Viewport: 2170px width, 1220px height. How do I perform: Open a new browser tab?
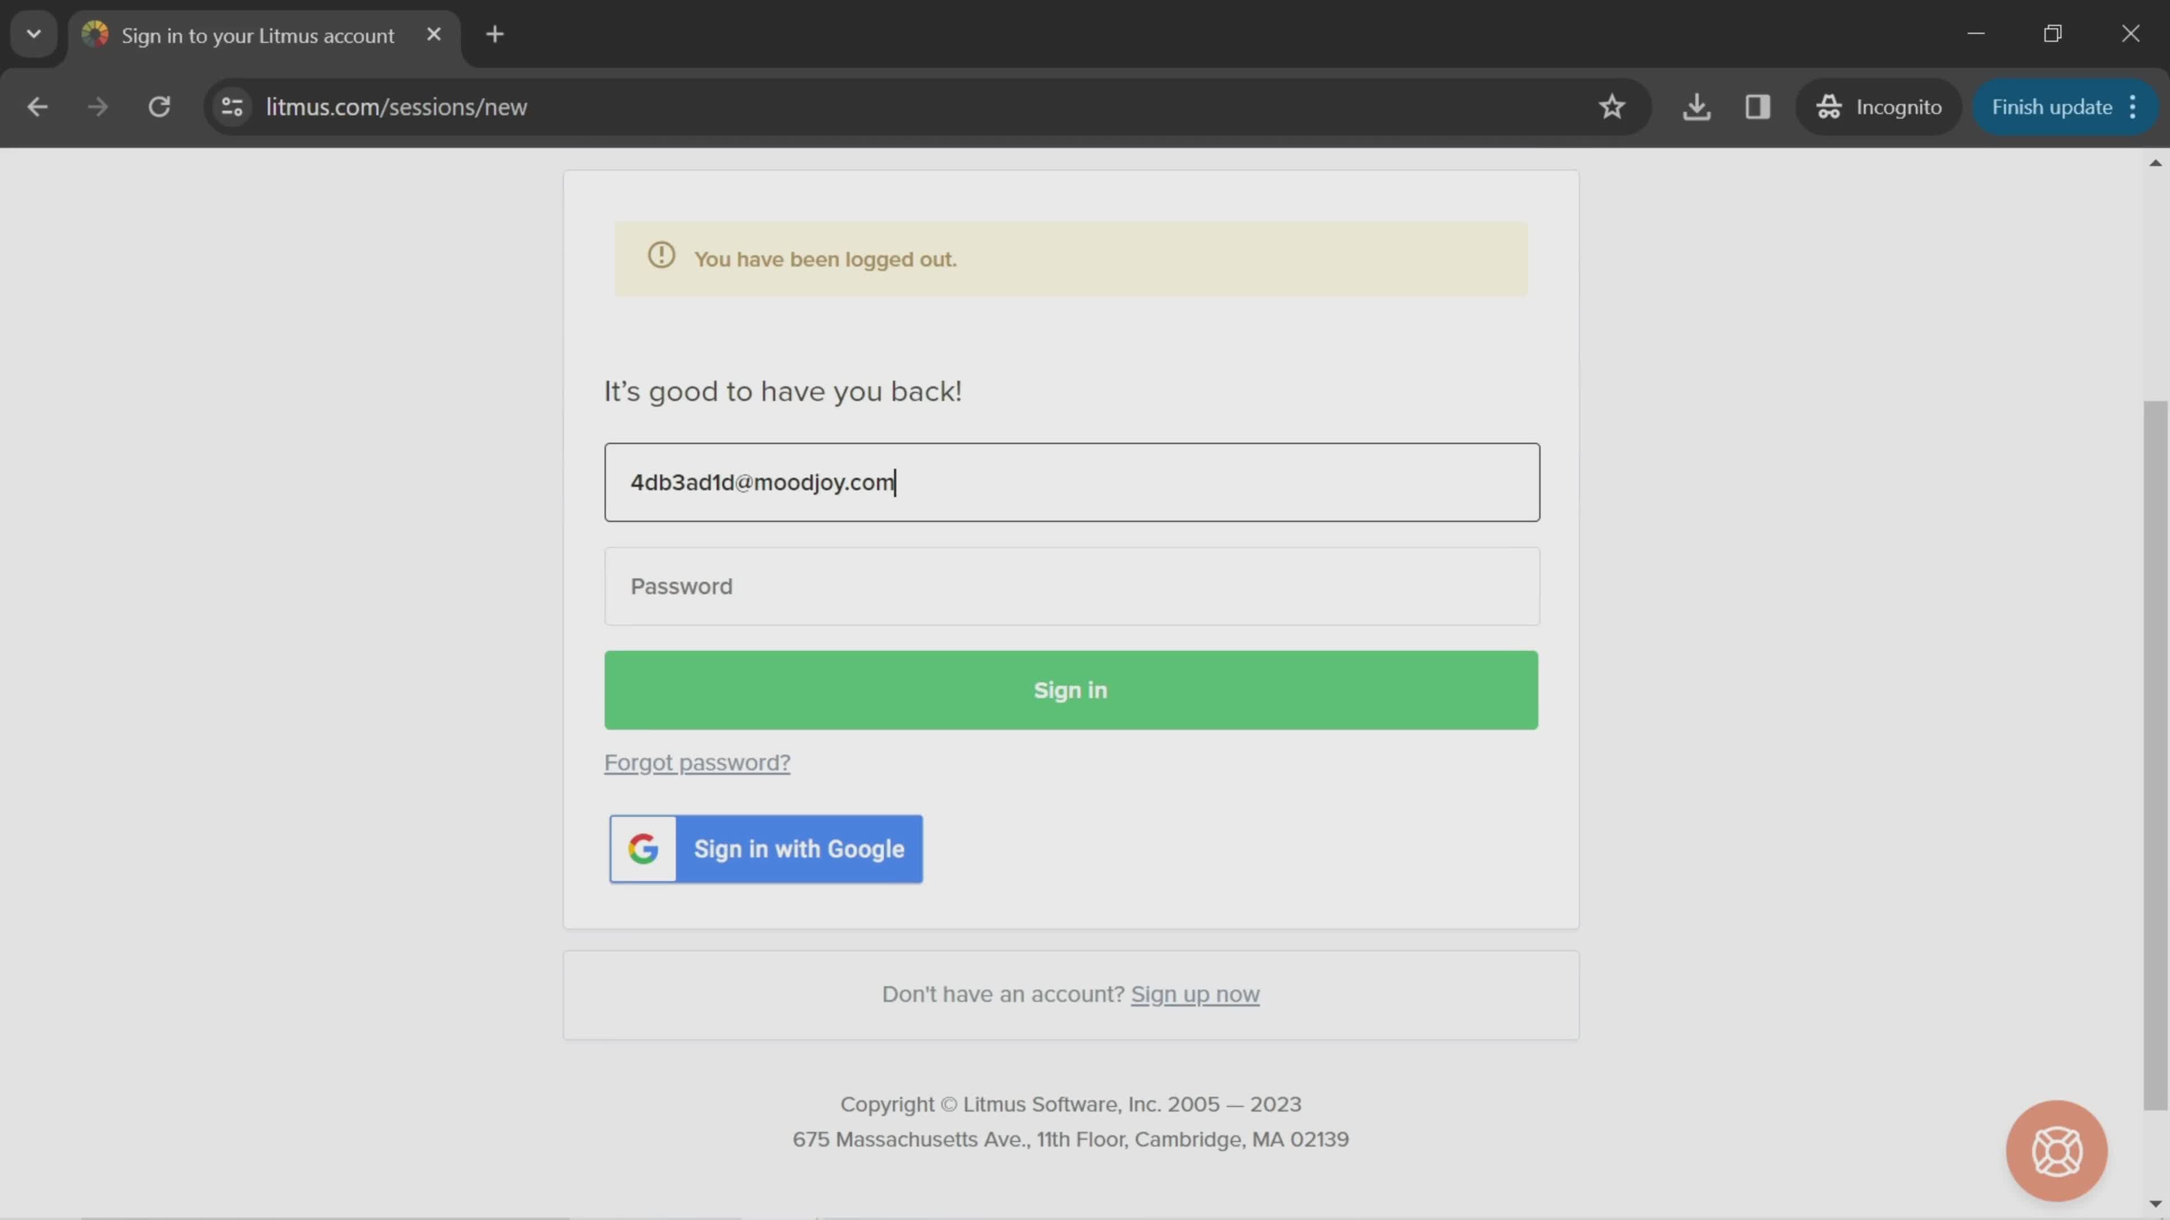pos(496,34)
